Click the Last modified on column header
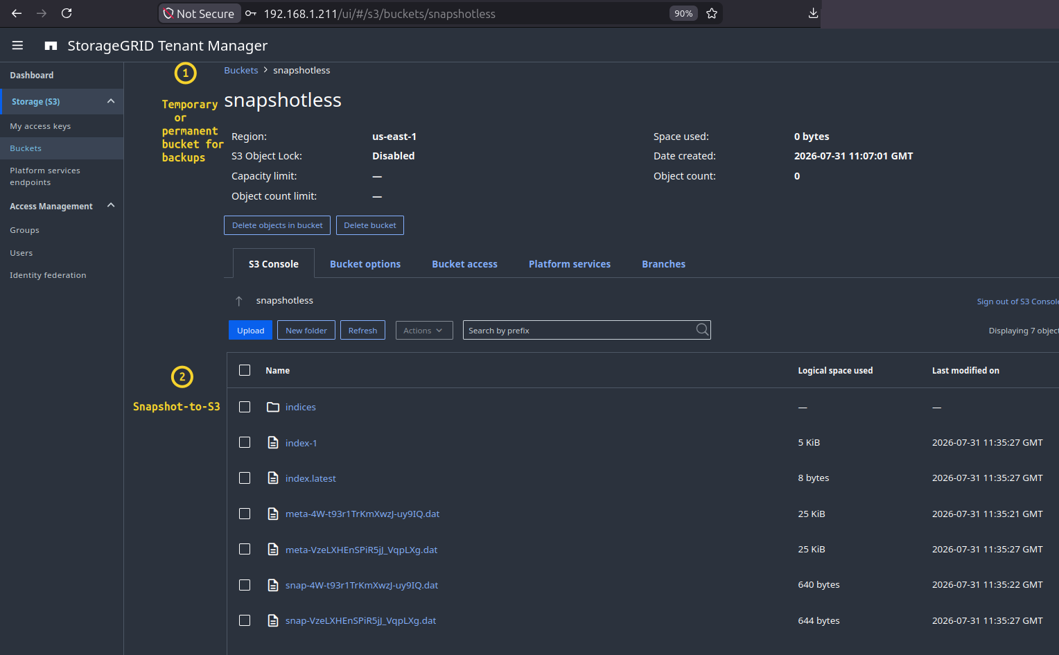The height and width of the screenshot is (655, 1059). coord(965,371)
